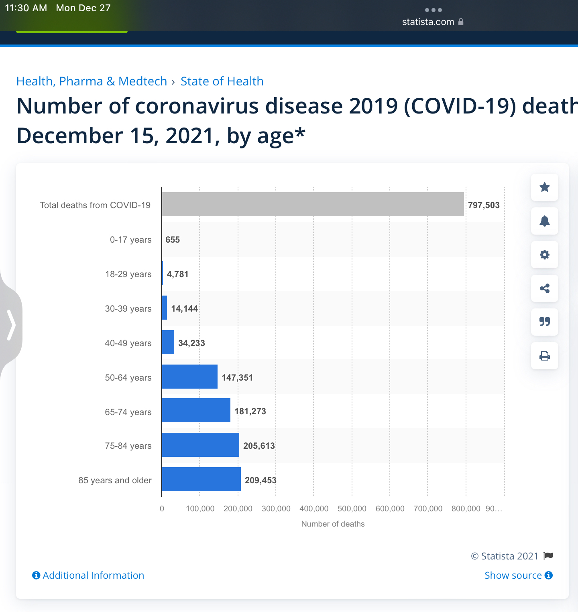Click the bell notification alert icon
Viewport: 578px width, 612px height.
[544, 221]
